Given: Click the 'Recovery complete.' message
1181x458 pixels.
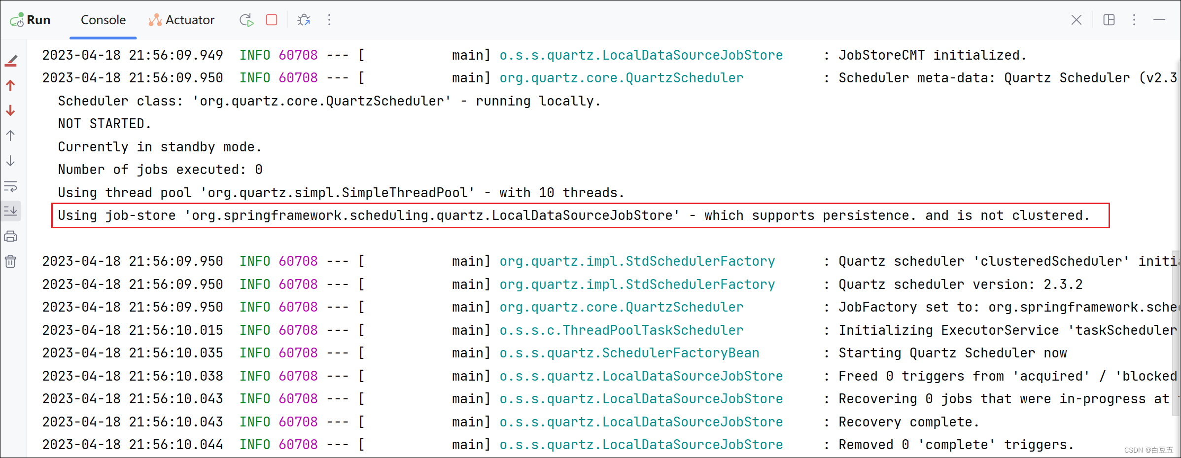Looking at the screenshot, I should pyautogui.click(x=909, y=422).
